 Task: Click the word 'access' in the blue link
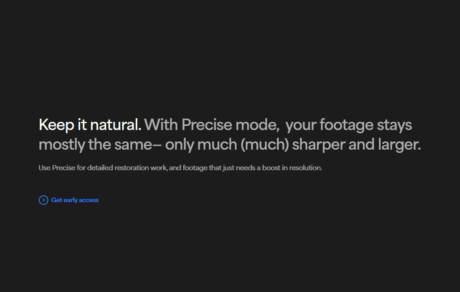coord(88,200)
